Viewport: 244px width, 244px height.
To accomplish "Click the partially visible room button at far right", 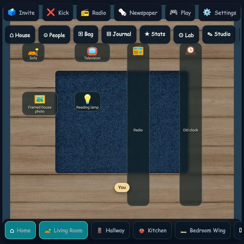I will click(238, 230).
